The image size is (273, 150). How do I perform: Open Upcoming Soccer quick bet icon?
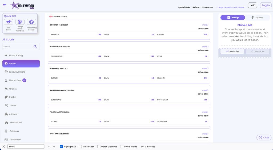pos(31,22)
